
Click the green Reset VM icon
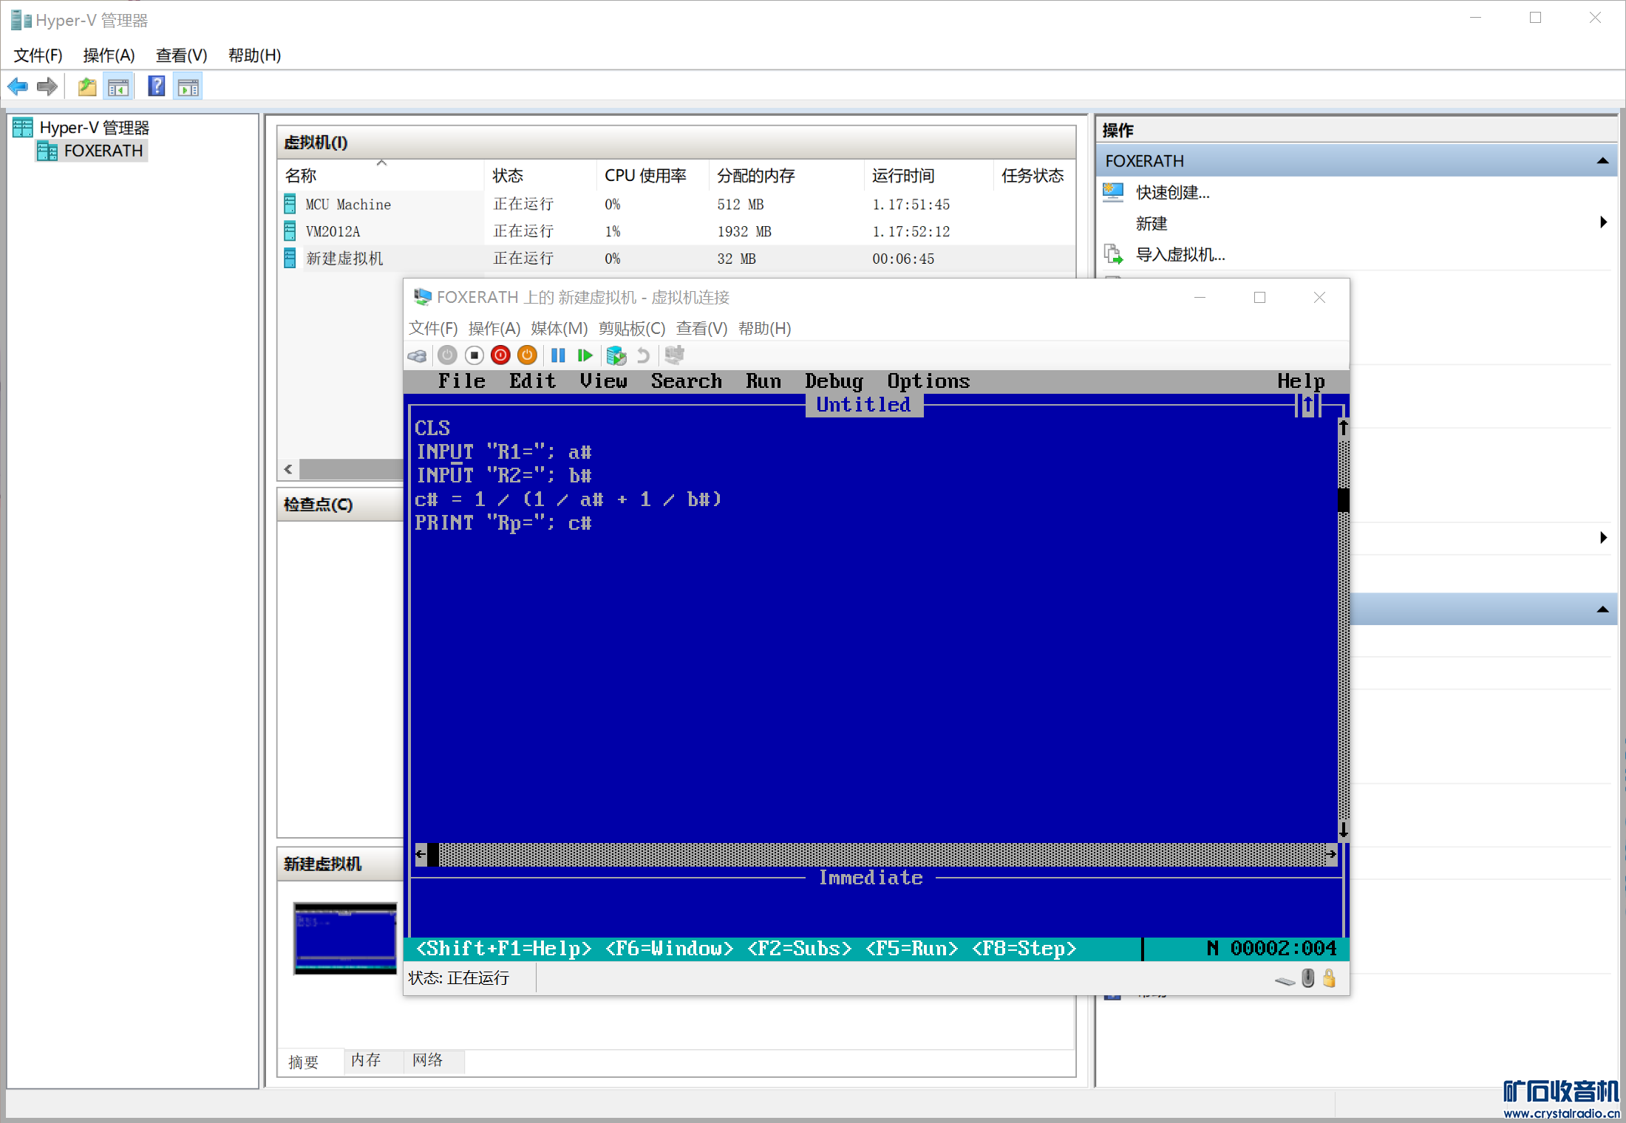coord(585,356)
